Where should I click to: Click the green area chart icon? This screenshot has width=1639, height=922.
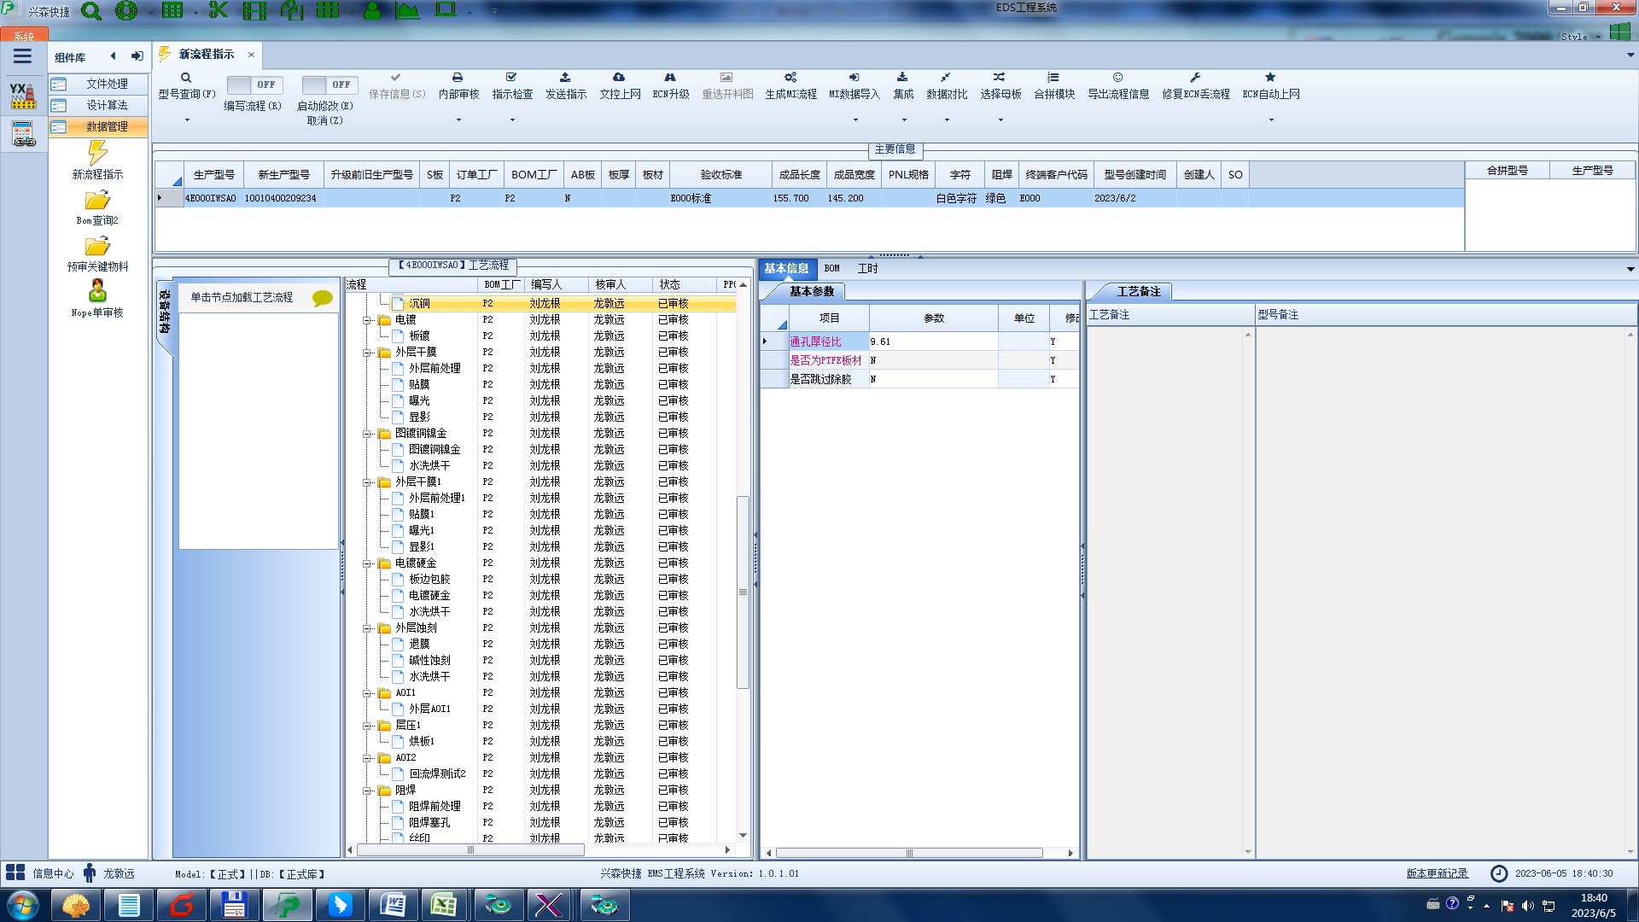click(407, 11)
